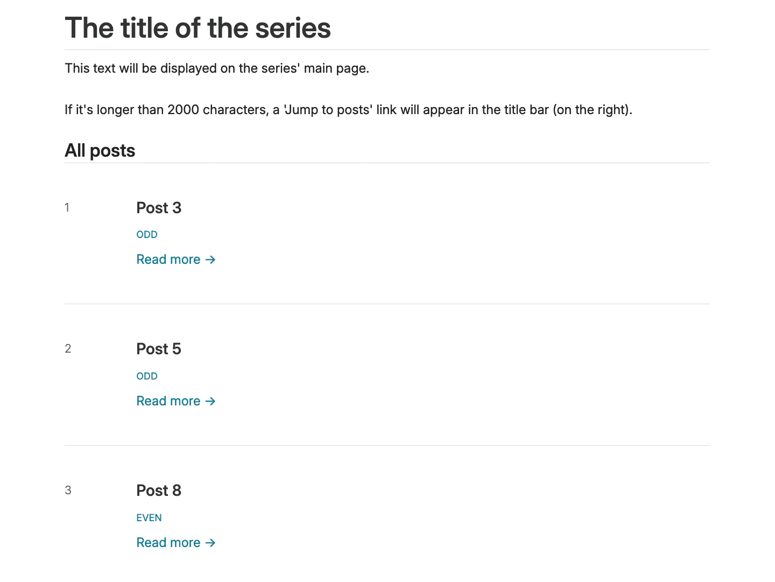Select the ODD tag under Post 3
Viewport: 775px width, 582px height.
(x=146, y=234)
